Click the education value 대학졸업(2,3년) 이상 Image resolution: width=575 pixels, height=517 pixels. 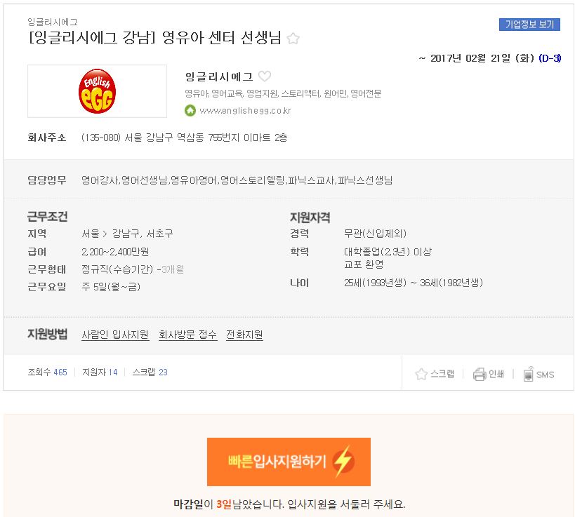point(388,252)
